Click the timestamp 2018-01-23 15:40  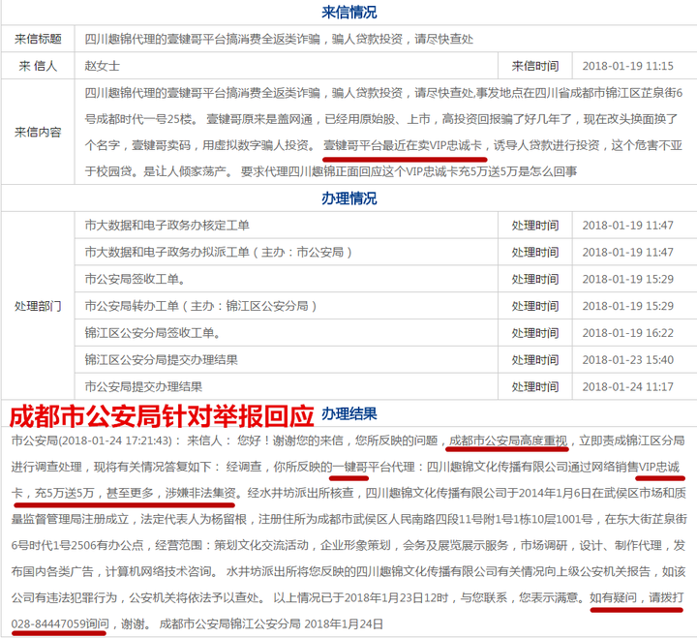point(627,360)
